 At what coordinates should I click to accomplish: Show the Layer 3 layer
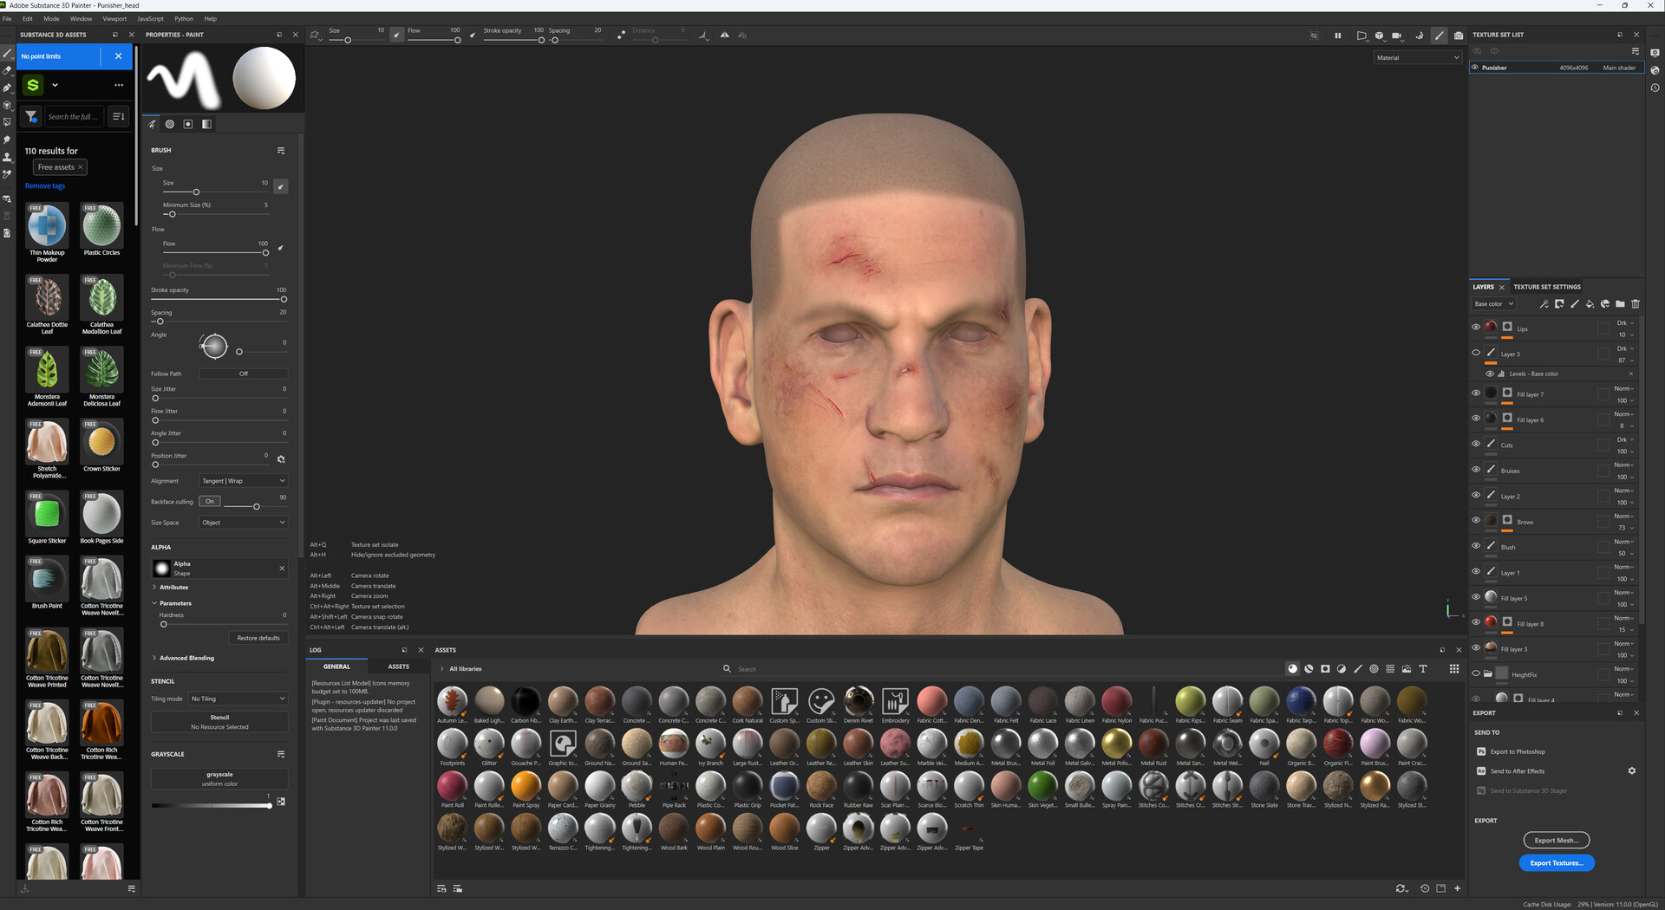1476,353
